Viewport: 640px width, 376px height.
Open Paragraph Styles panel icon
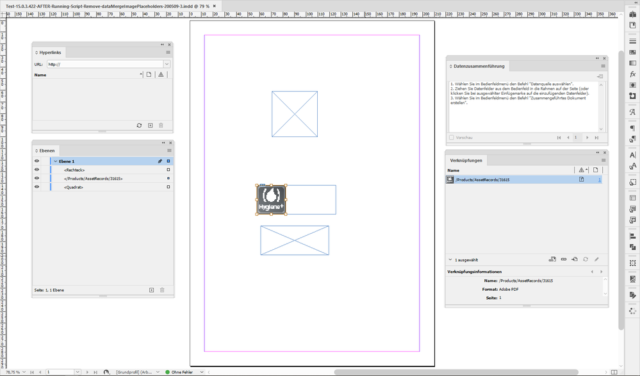(x=633, y=139)
